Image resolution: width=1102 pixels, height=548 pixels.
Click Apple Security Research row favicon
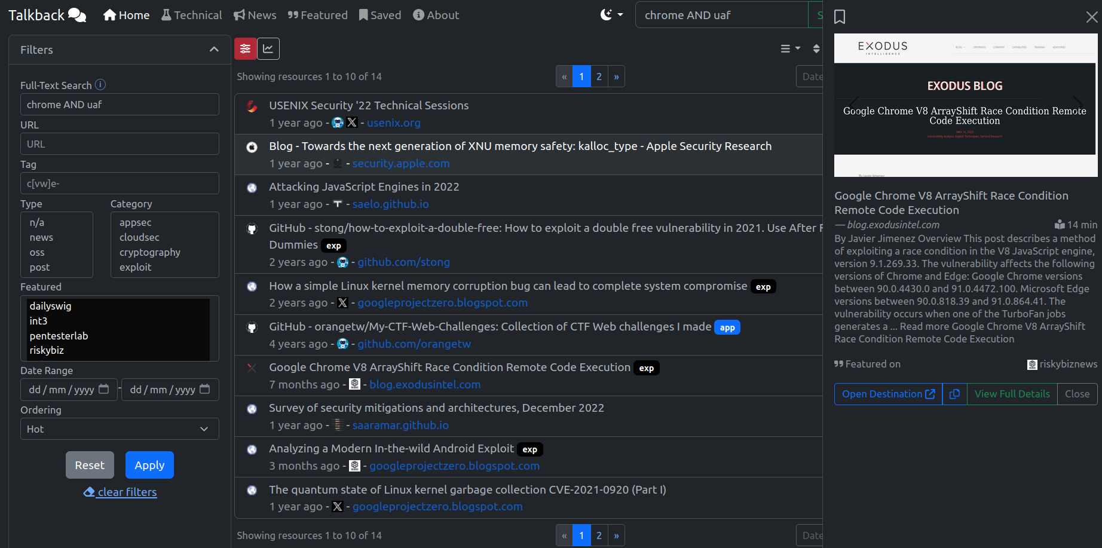252,147
